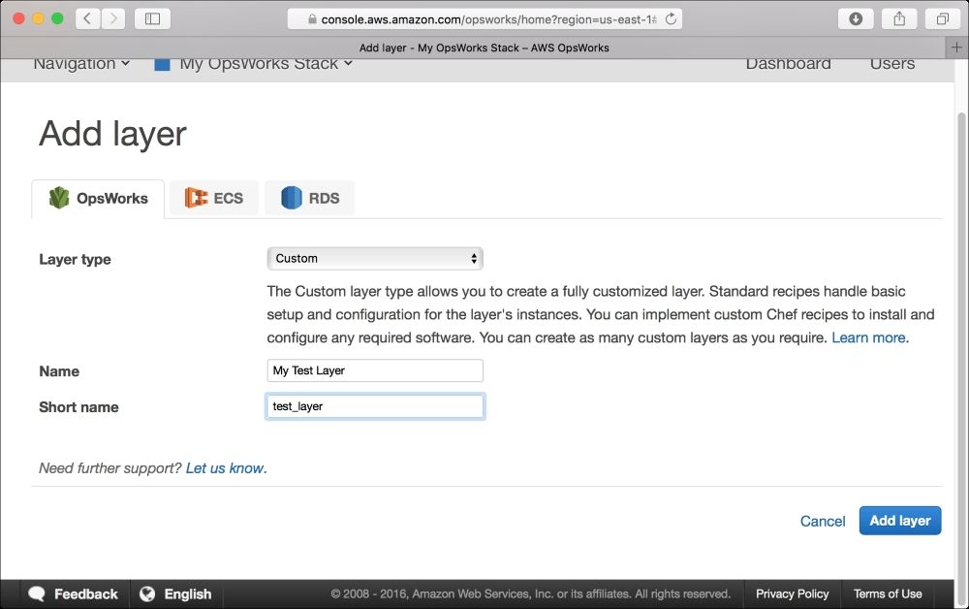The image size is (969, 609).
Task: Open the Terms of Use link
Action: click(888, 593)
